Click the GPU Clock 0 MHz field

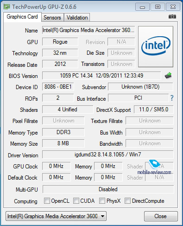pos(57,166)
